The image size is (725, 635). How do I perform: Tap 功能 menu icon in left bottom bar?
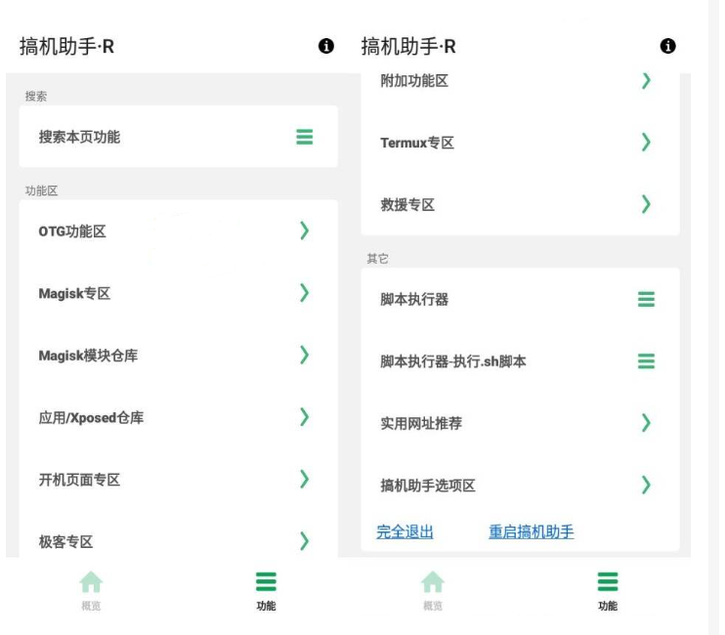click(266, 581)
